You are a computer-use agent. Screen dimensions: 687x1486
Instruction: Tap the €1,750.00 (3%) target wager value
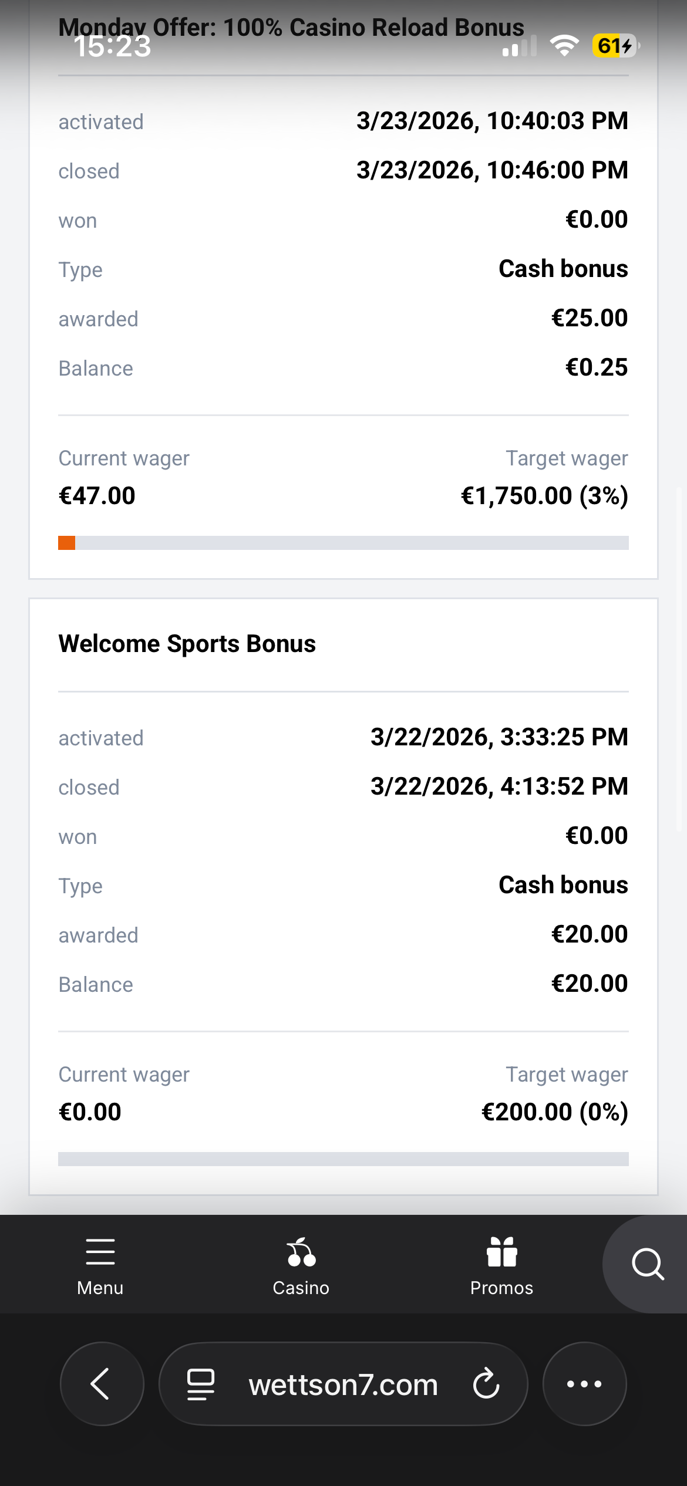544,496
